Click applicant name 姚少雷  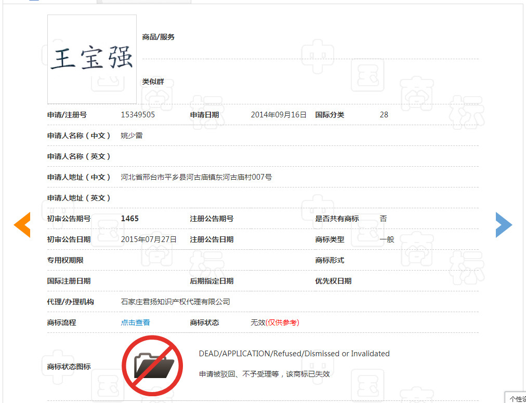click(131, 136)
